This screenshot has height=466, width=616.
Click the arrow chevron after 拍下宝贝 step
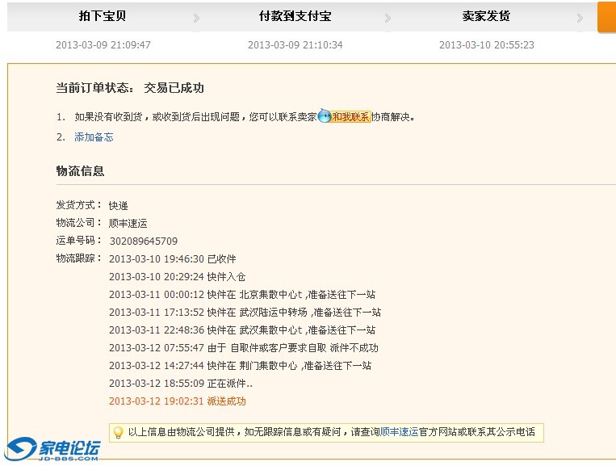click(x=196, y=18)
